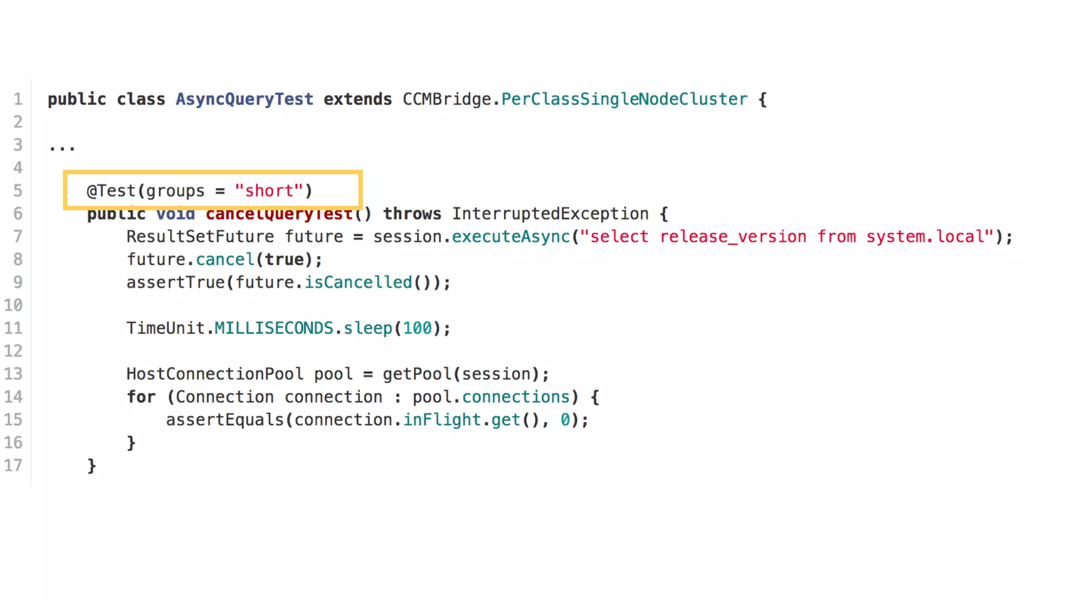Click the executeAsync method call

511,237
